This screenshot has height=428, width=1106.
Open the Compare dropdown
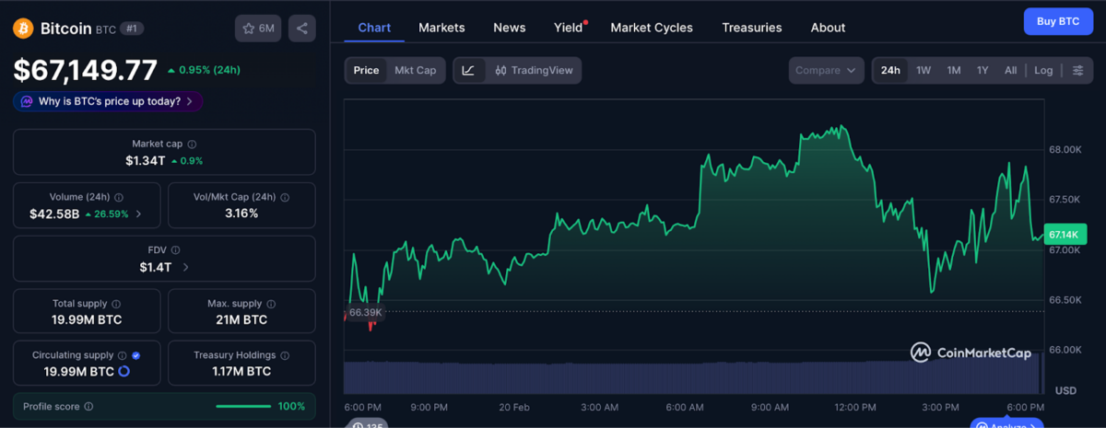click(826, 70)
